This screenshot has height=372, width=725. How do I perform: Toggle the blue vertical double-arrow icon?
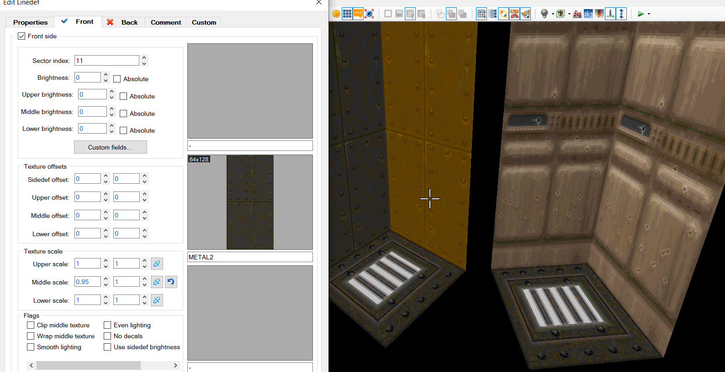tap(621, 14)
